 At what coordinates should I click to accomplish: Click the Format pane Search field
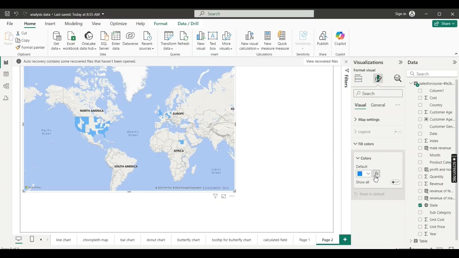click(378, 94)
